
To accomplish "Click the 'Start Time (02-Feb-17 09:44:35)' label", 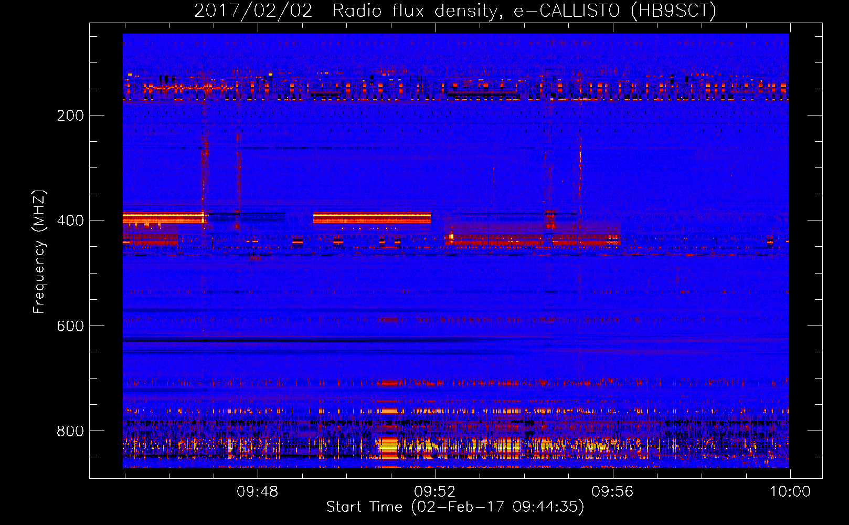I will click(455, 507).
